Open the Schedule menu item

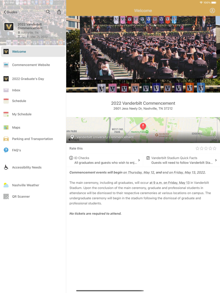(x=33, y=101)
